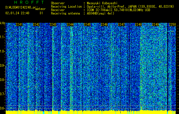Image resolution: width=179 pixels, height=114 pixels.
Task: Click receiver text ICOM IC-706mkII 53.74918
Action: tap(107, 10)
